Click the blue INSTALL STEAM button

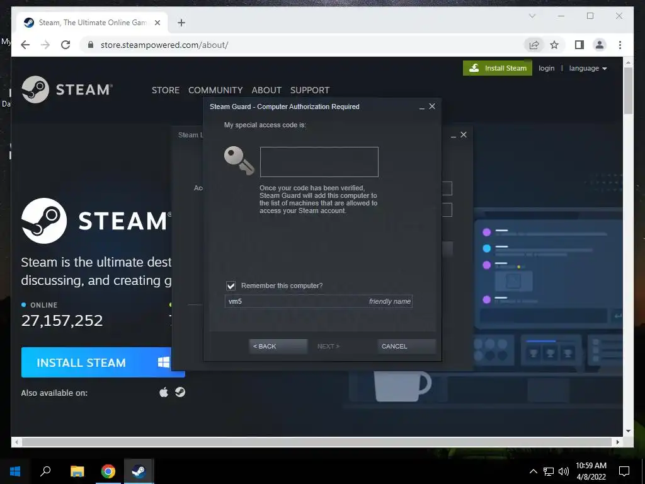pyautogui.click(x=96, y=362)
